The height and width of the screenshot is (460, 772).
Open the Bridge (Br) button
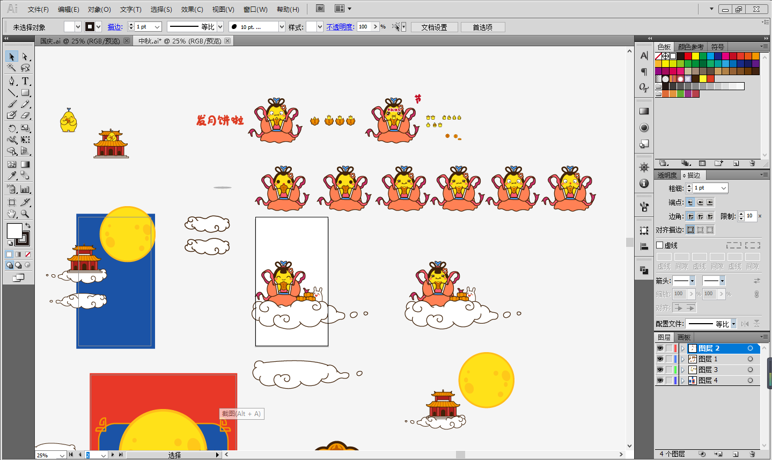point(320,9)
